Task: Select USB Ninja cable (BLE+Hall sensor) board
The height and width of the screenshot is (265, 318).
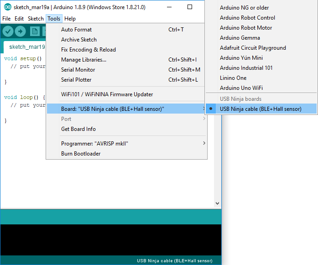Action: 261,109
